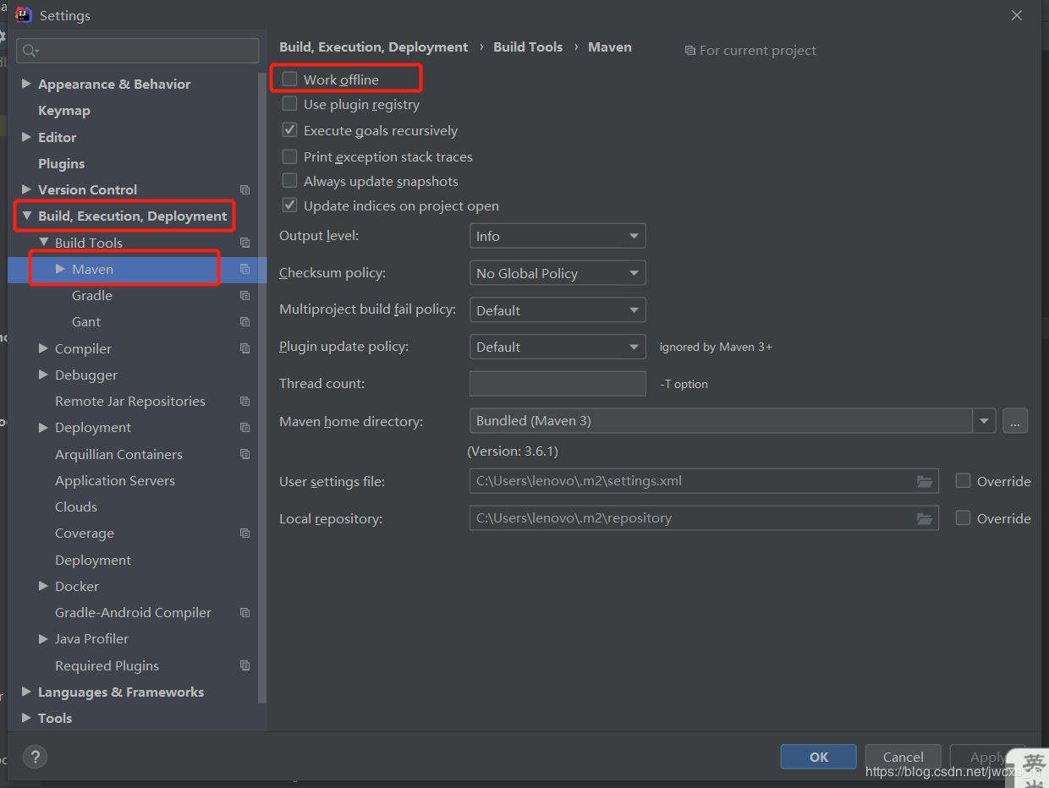Toggle Override for User settings file

pos(963,481)
